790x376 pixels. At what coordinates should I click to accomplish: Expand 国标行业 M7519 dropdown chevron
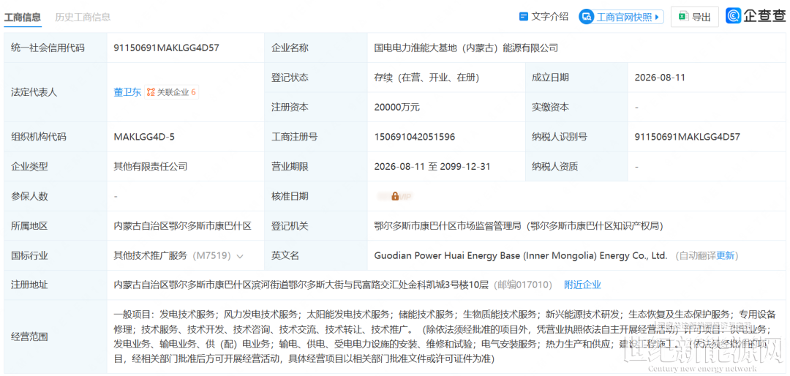coord(240,256)
